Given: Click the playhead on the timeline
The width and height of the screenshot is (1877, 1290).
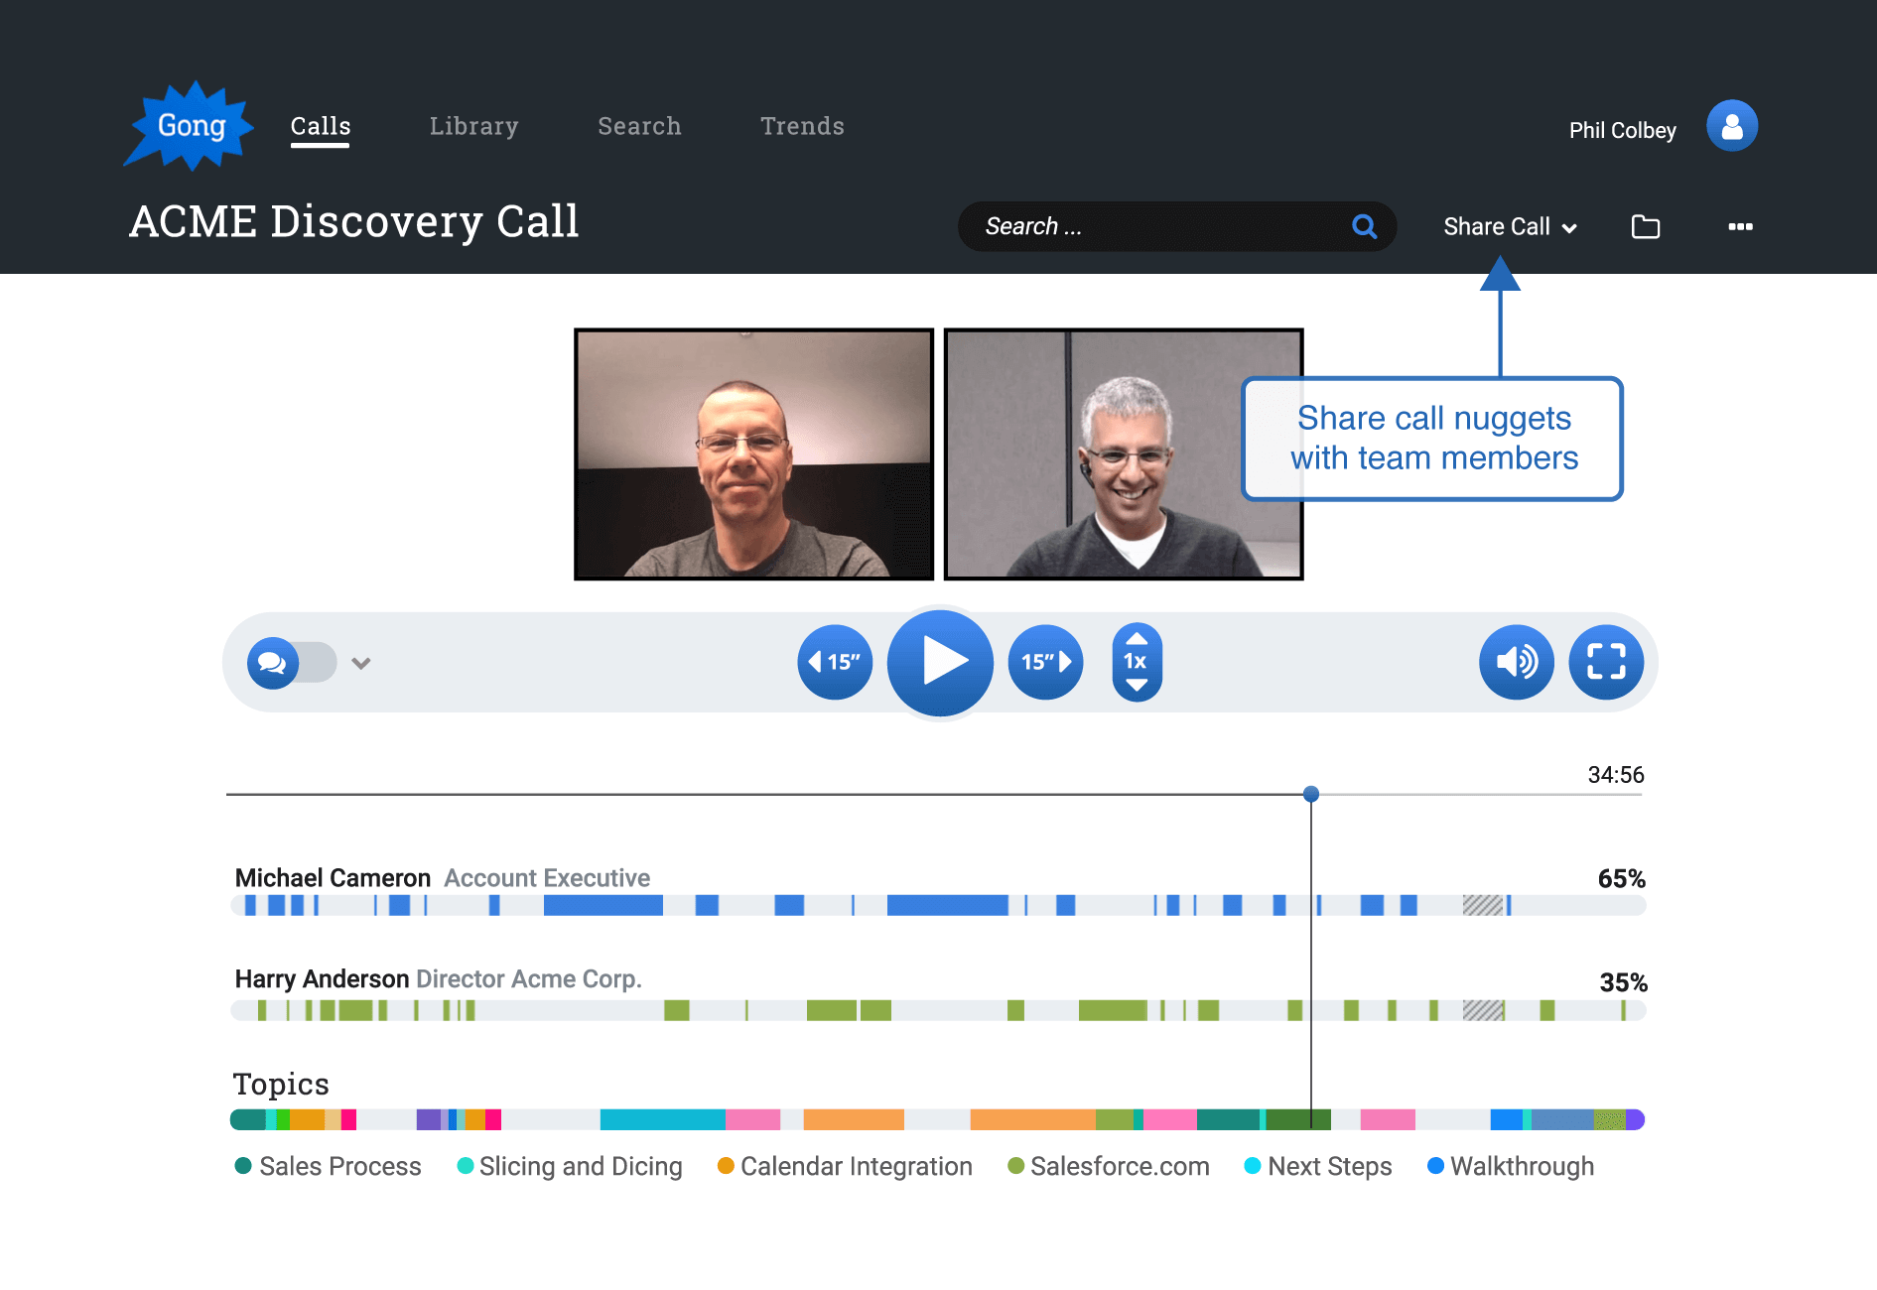Looking at the screenshot, I should tap(1311, 794).
